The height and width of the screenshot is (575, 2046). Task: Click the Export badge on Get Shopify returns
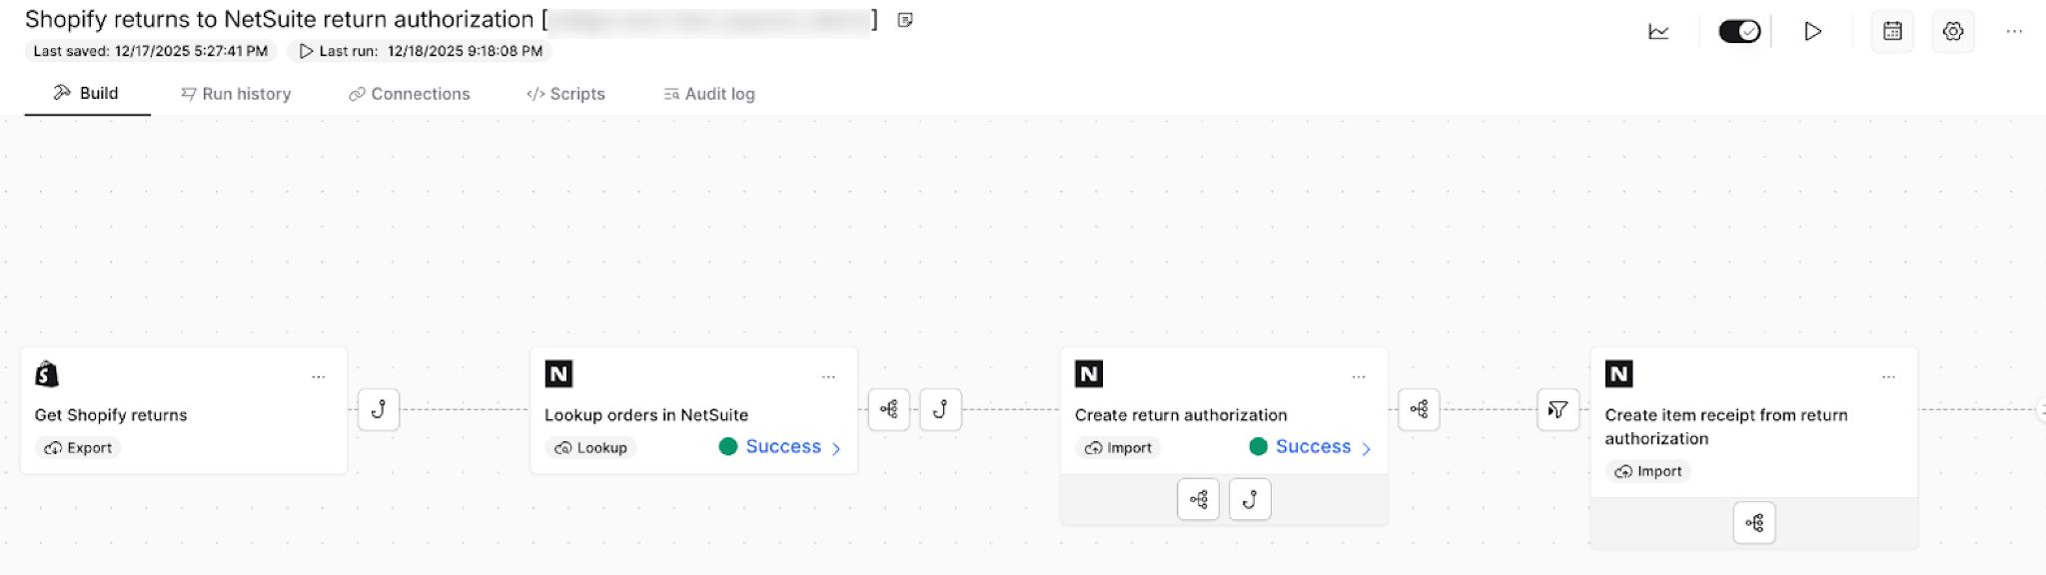78,448
